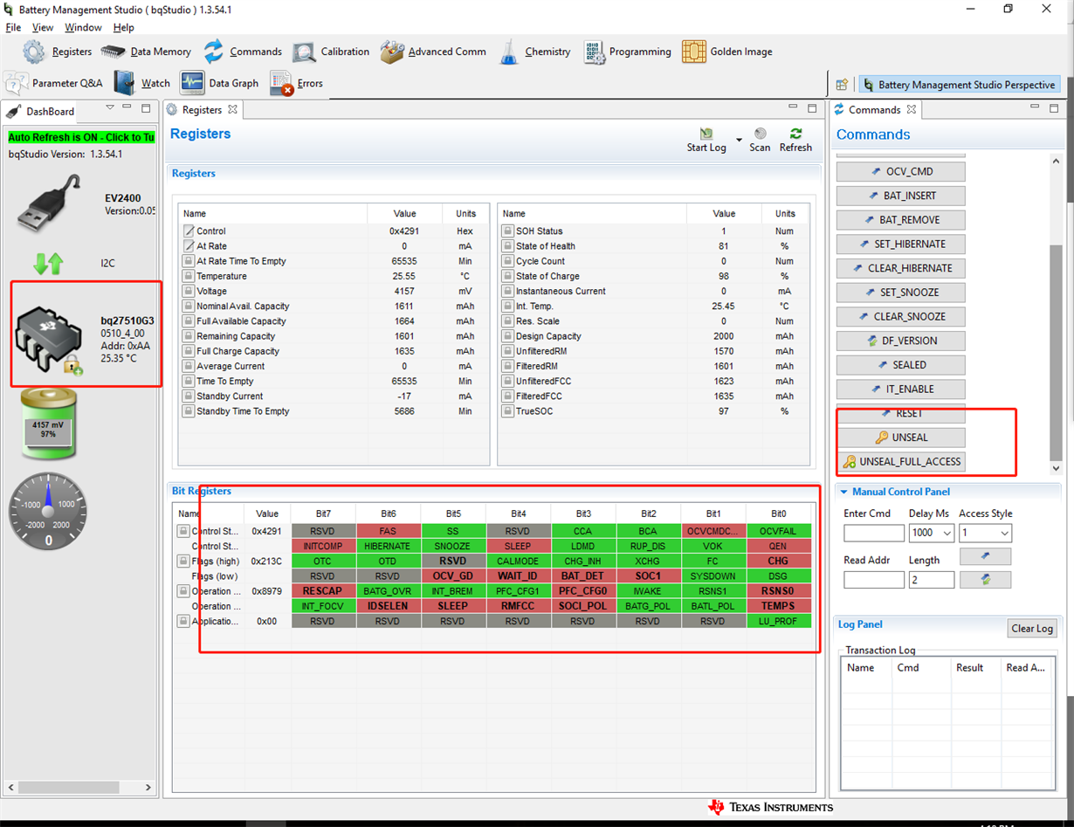Click the UNSEAL command button

click(901, 438)
